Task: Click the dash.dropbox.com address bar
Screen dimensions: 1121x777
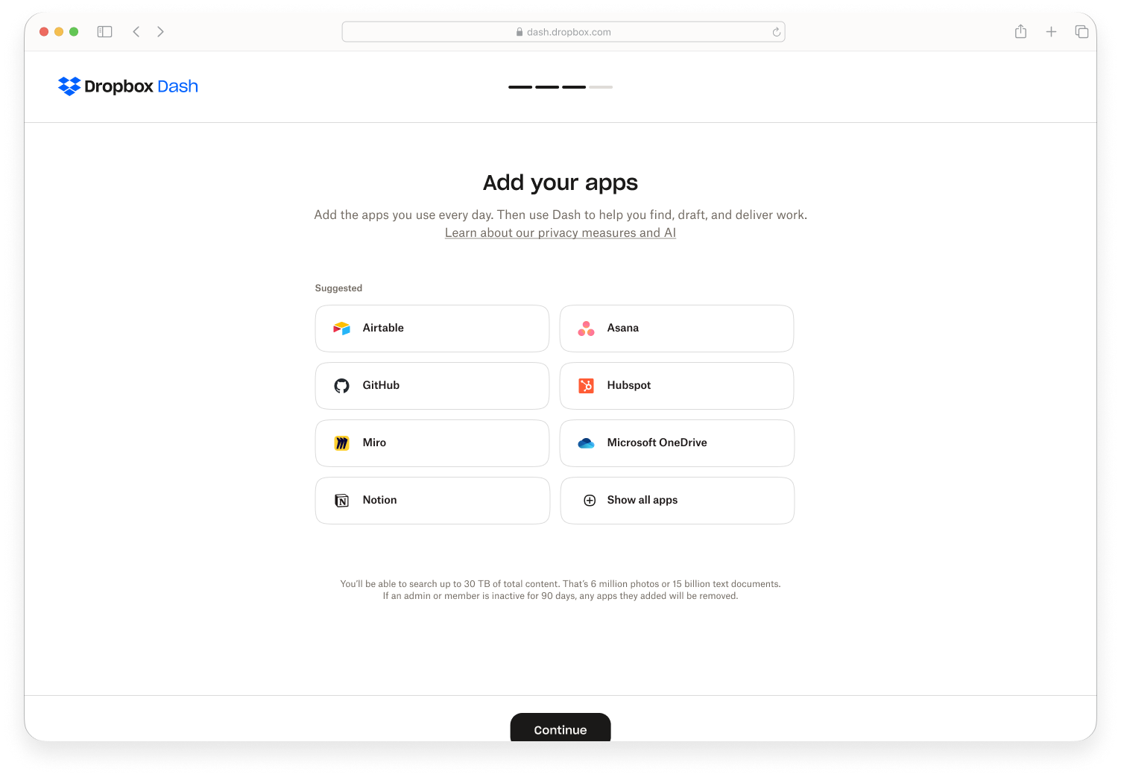Action: [x=563, y=31]
